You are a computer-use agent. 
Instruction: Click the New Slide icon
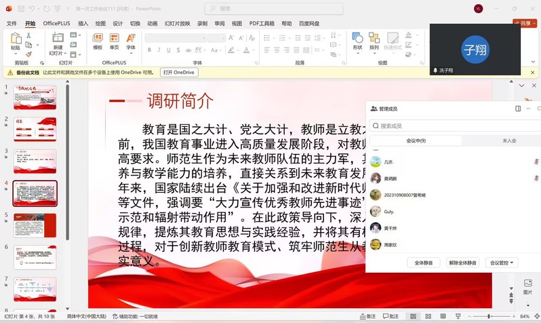(x=58, y=39)
